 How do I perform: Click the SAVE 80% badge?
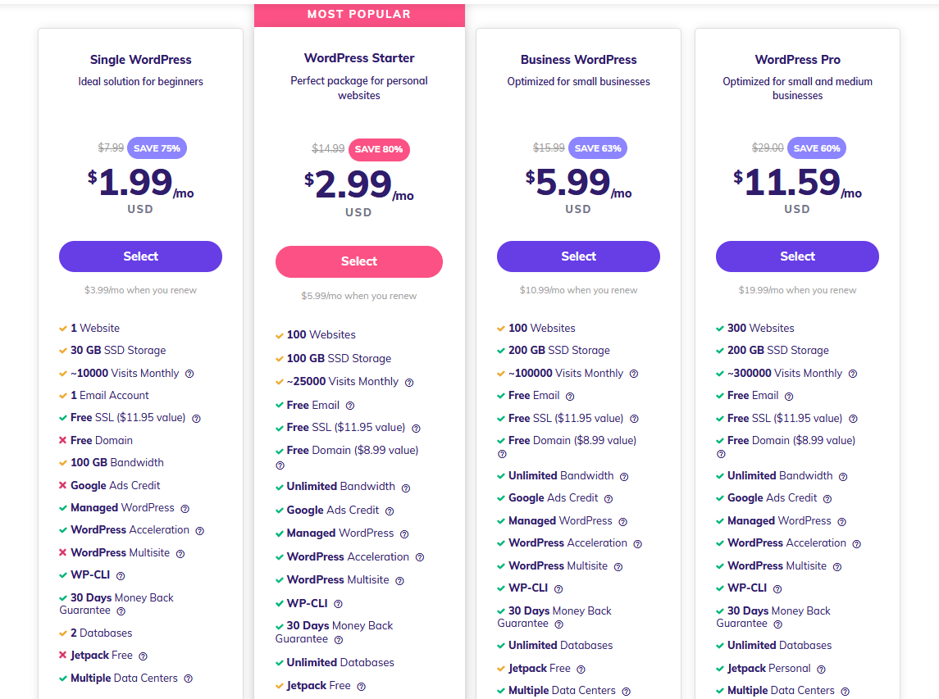[x=379, y=149]
